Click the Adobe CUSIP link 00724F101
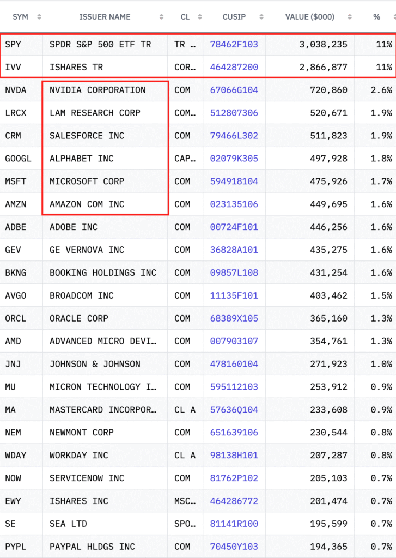 coord(234,227)
